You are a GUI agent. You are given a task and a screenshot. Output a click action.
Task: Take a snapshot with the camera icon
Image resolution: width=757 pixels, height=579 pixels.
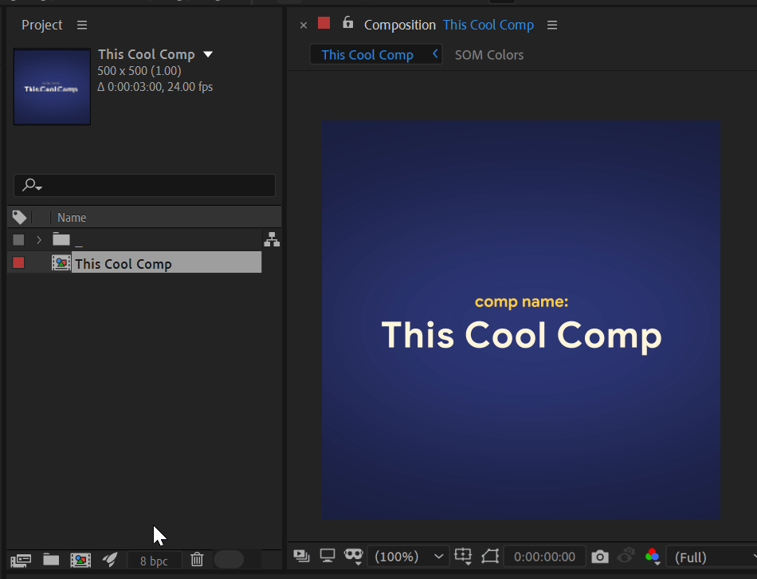tap(600, 557)
